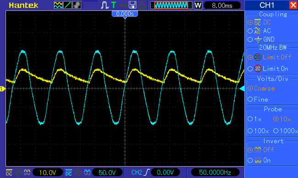The width and height of the screenshot is (298, 178).
Task: Click the Hantek logo
Action: pyautogui.click(x=23, y=5)
